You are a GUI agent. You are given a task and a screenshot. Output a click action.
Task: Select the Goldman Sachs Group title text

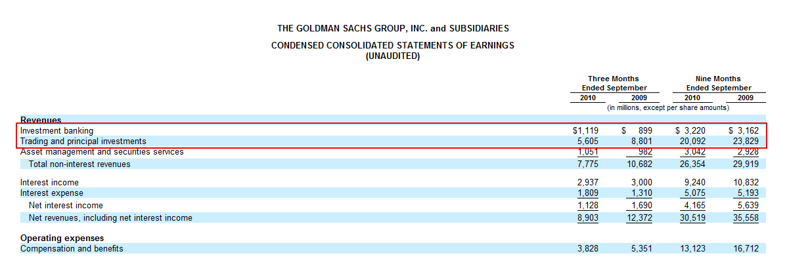point(393,29)
